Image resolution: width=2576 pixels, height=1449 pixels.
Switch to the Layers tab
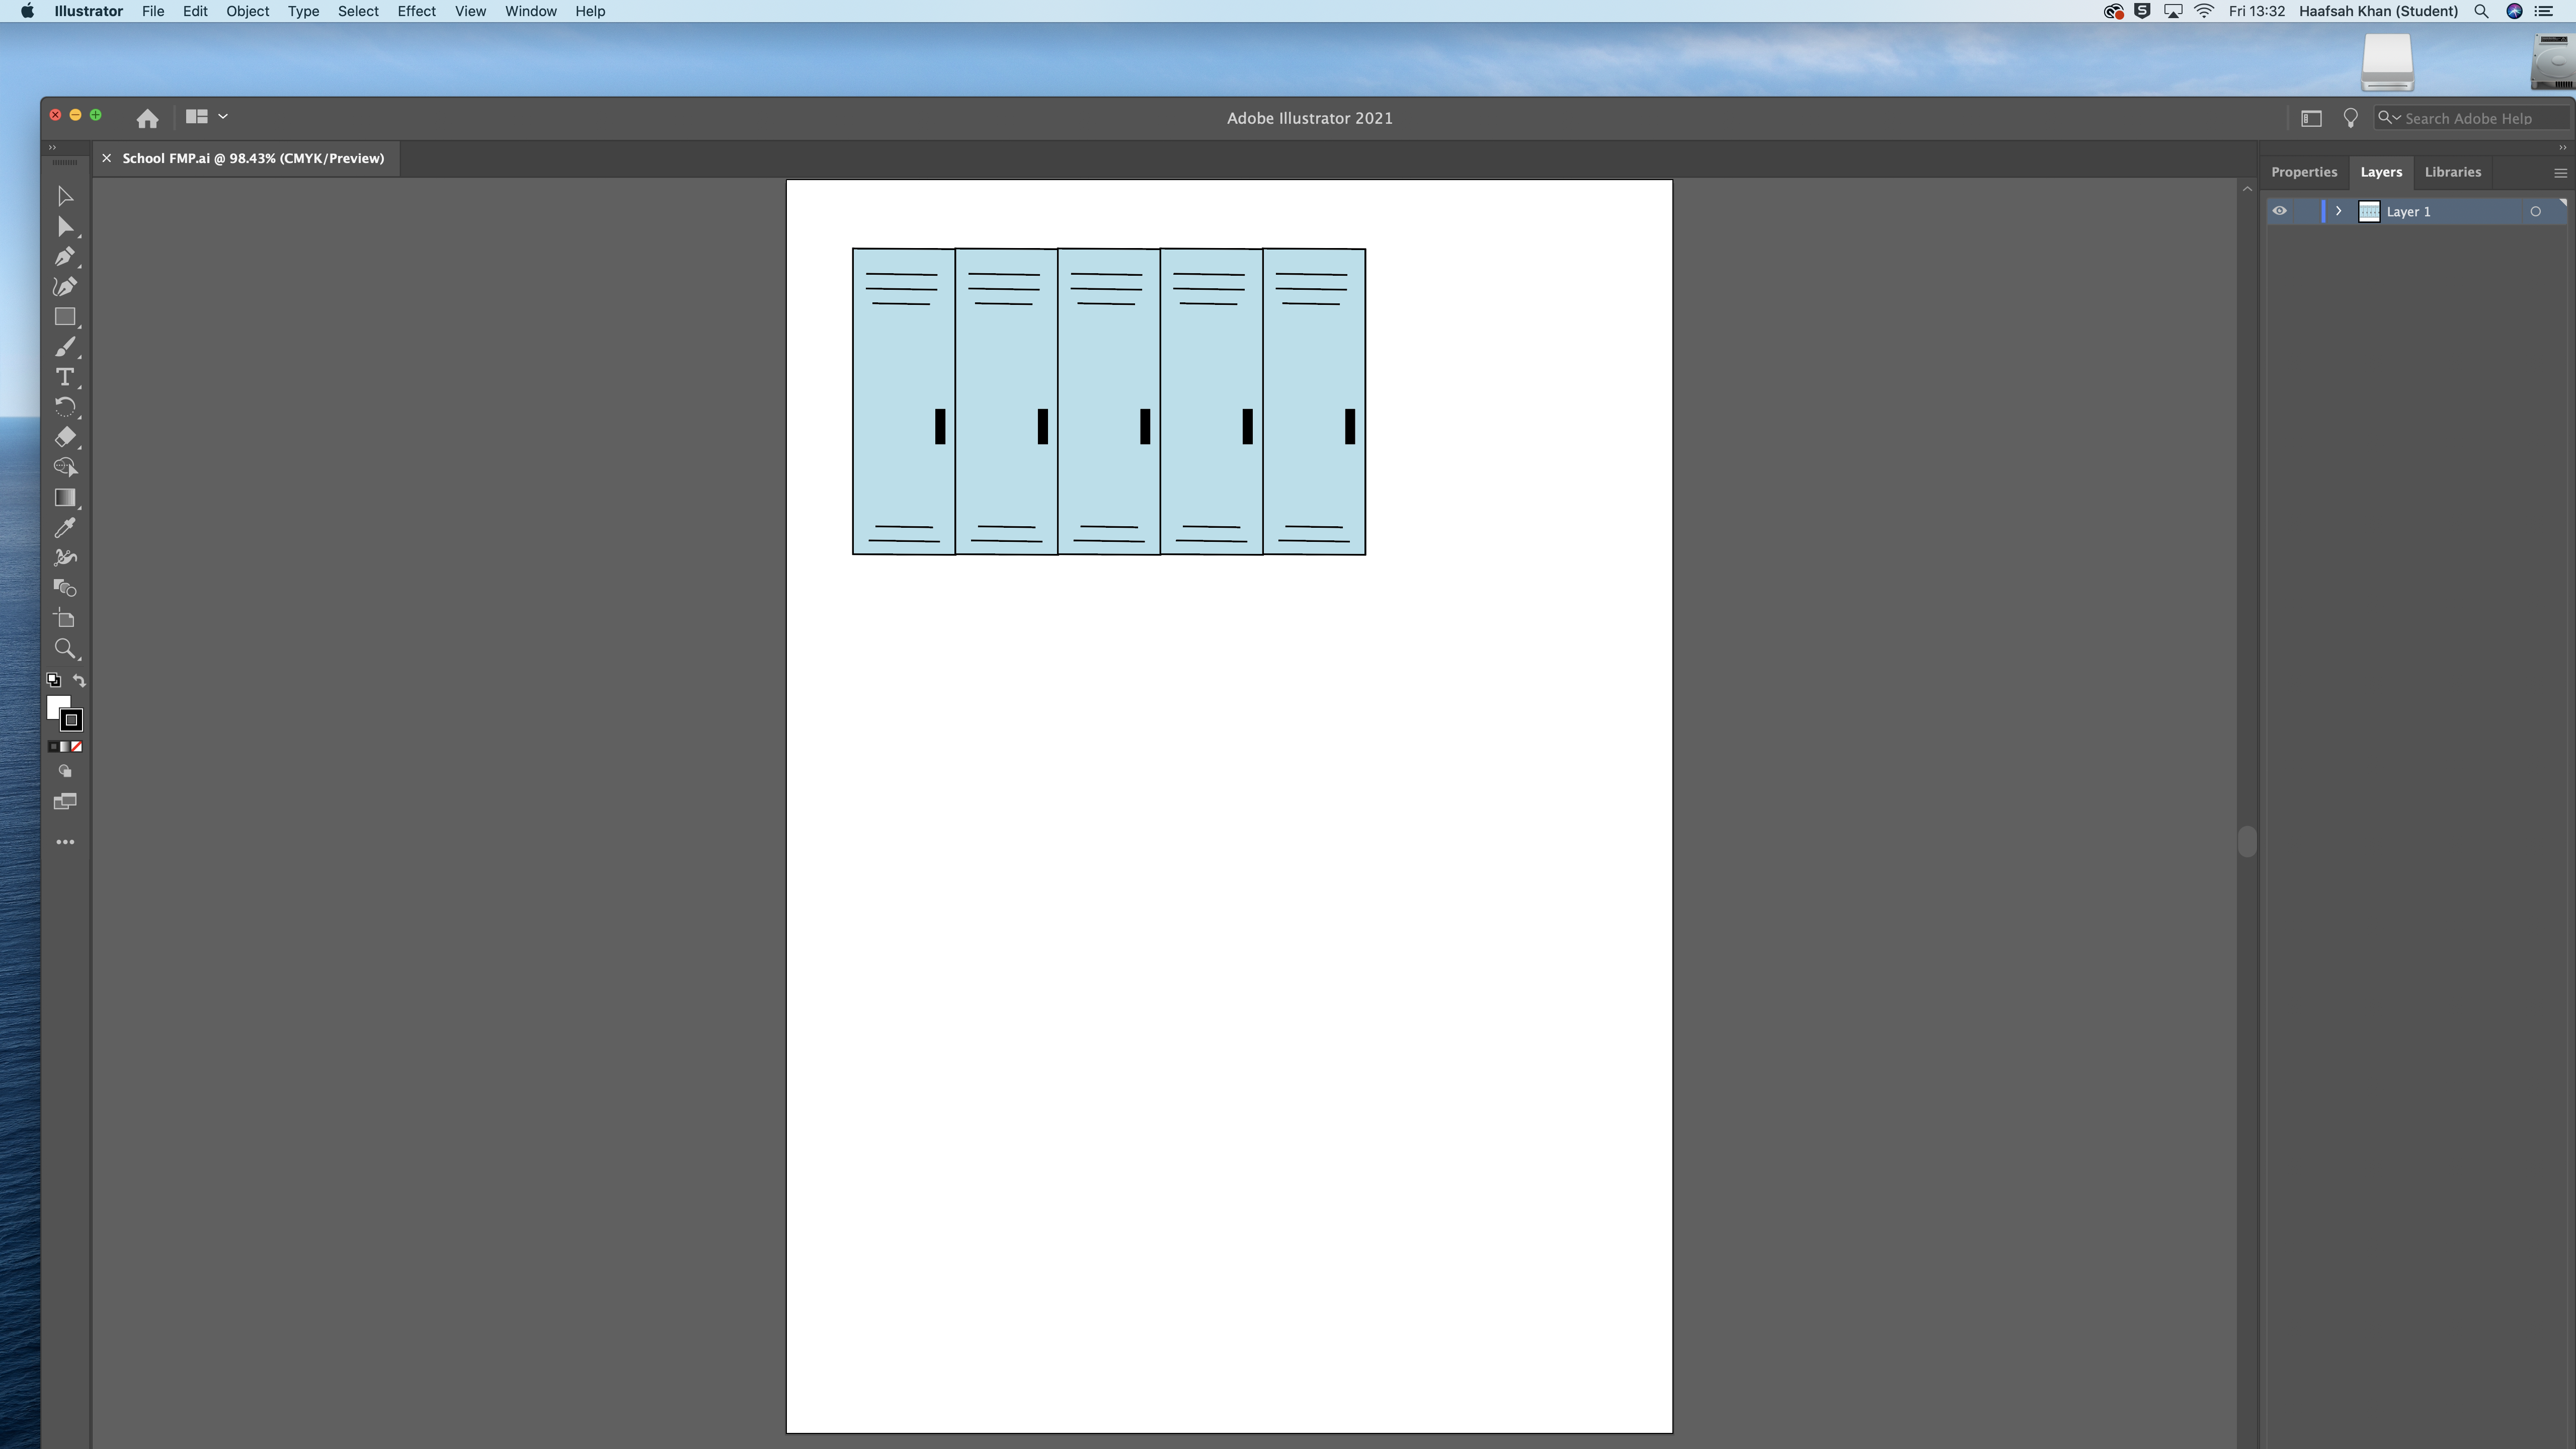(x=2381, y=172)
